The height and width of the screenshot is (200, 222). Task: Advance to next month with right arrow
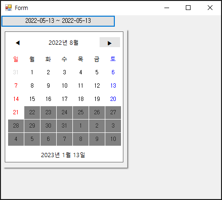(110, 43)
